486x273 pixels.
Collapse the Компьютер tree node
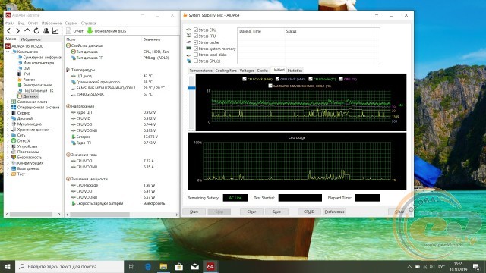8,52
